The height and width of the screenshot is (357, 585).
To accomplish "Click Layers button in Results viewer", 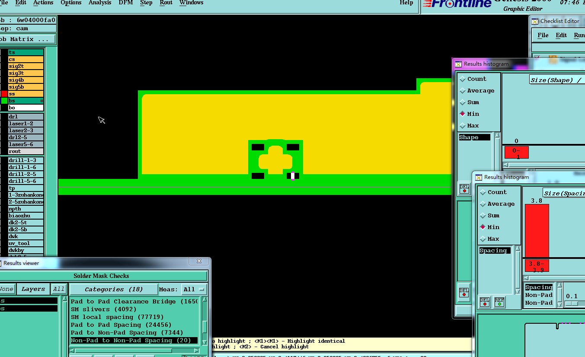I will pos(33,289).
